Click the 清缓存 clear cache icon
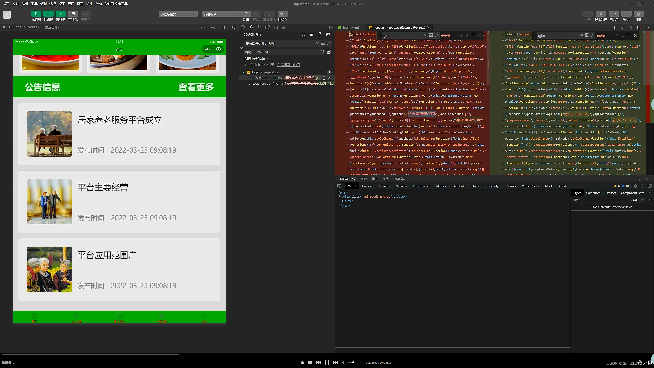 click(282, 14)
